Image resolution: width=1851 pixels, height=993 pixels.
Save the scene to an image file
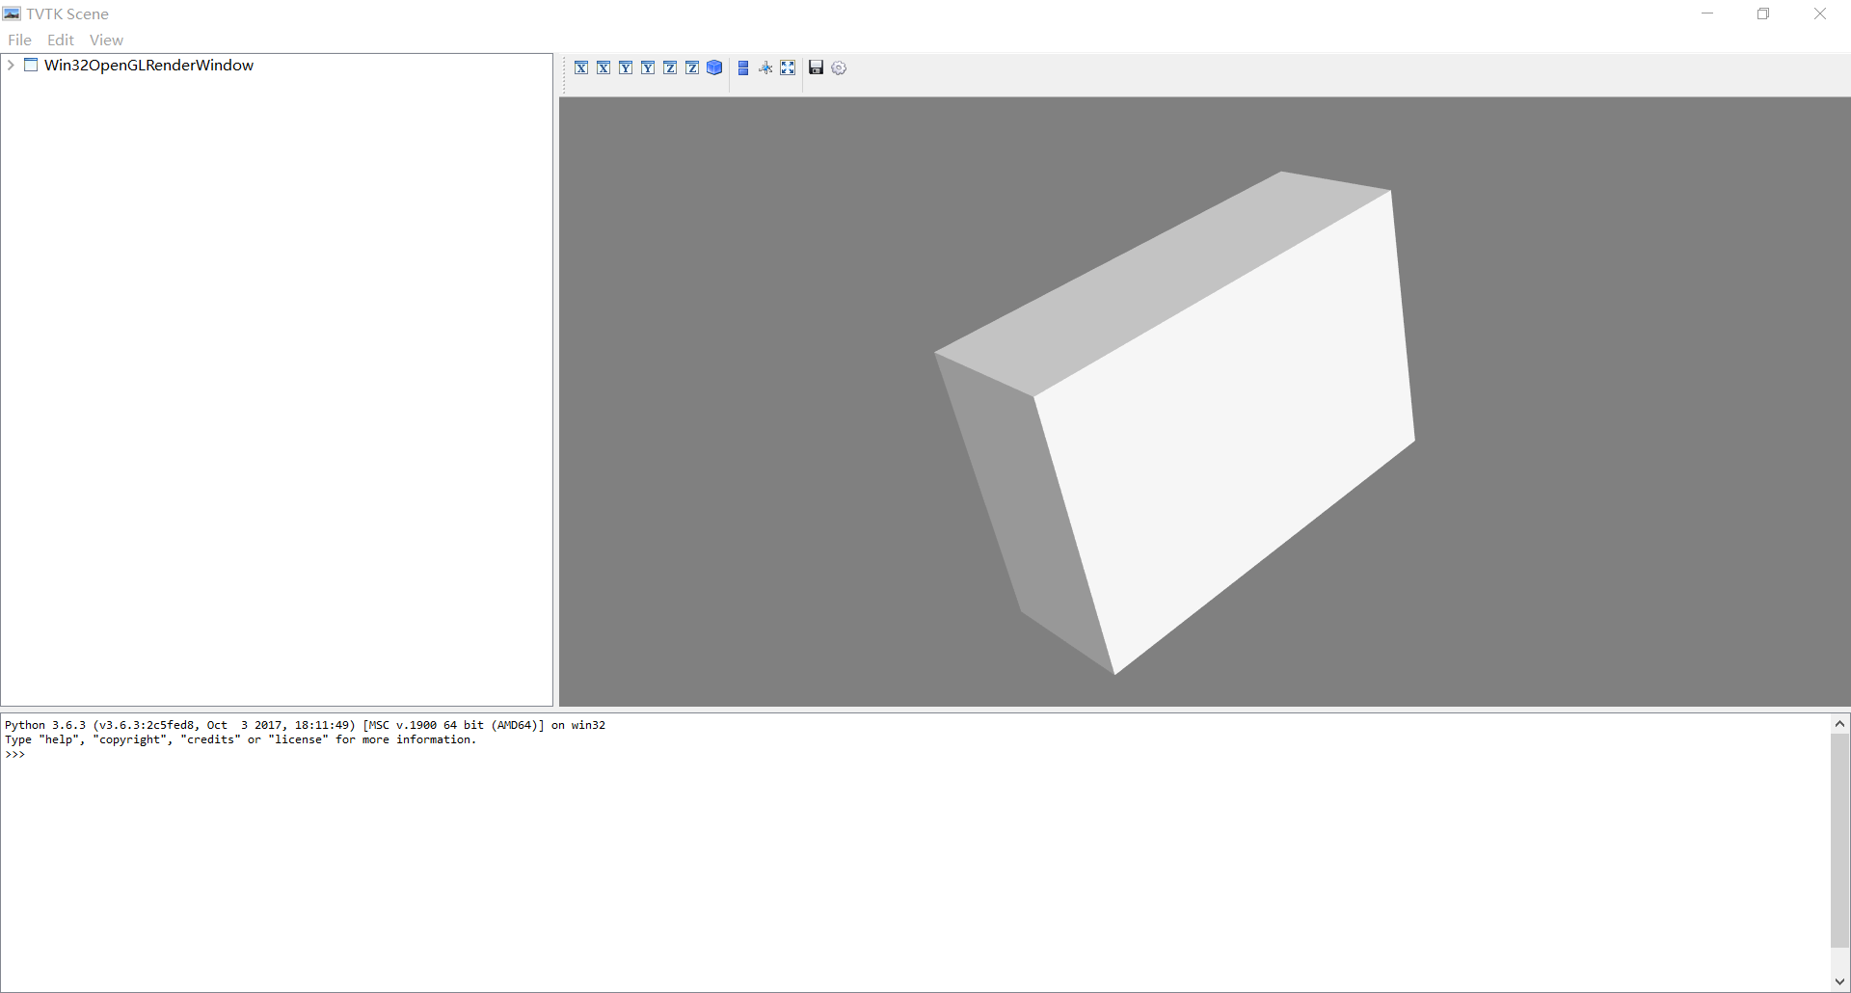tap(816, 67)
